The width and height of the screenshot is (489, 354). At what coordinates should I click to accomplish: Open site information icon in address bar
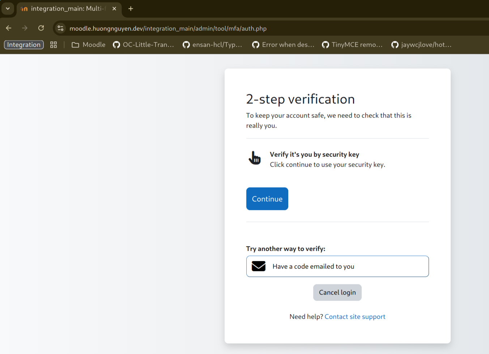point(60,28)
